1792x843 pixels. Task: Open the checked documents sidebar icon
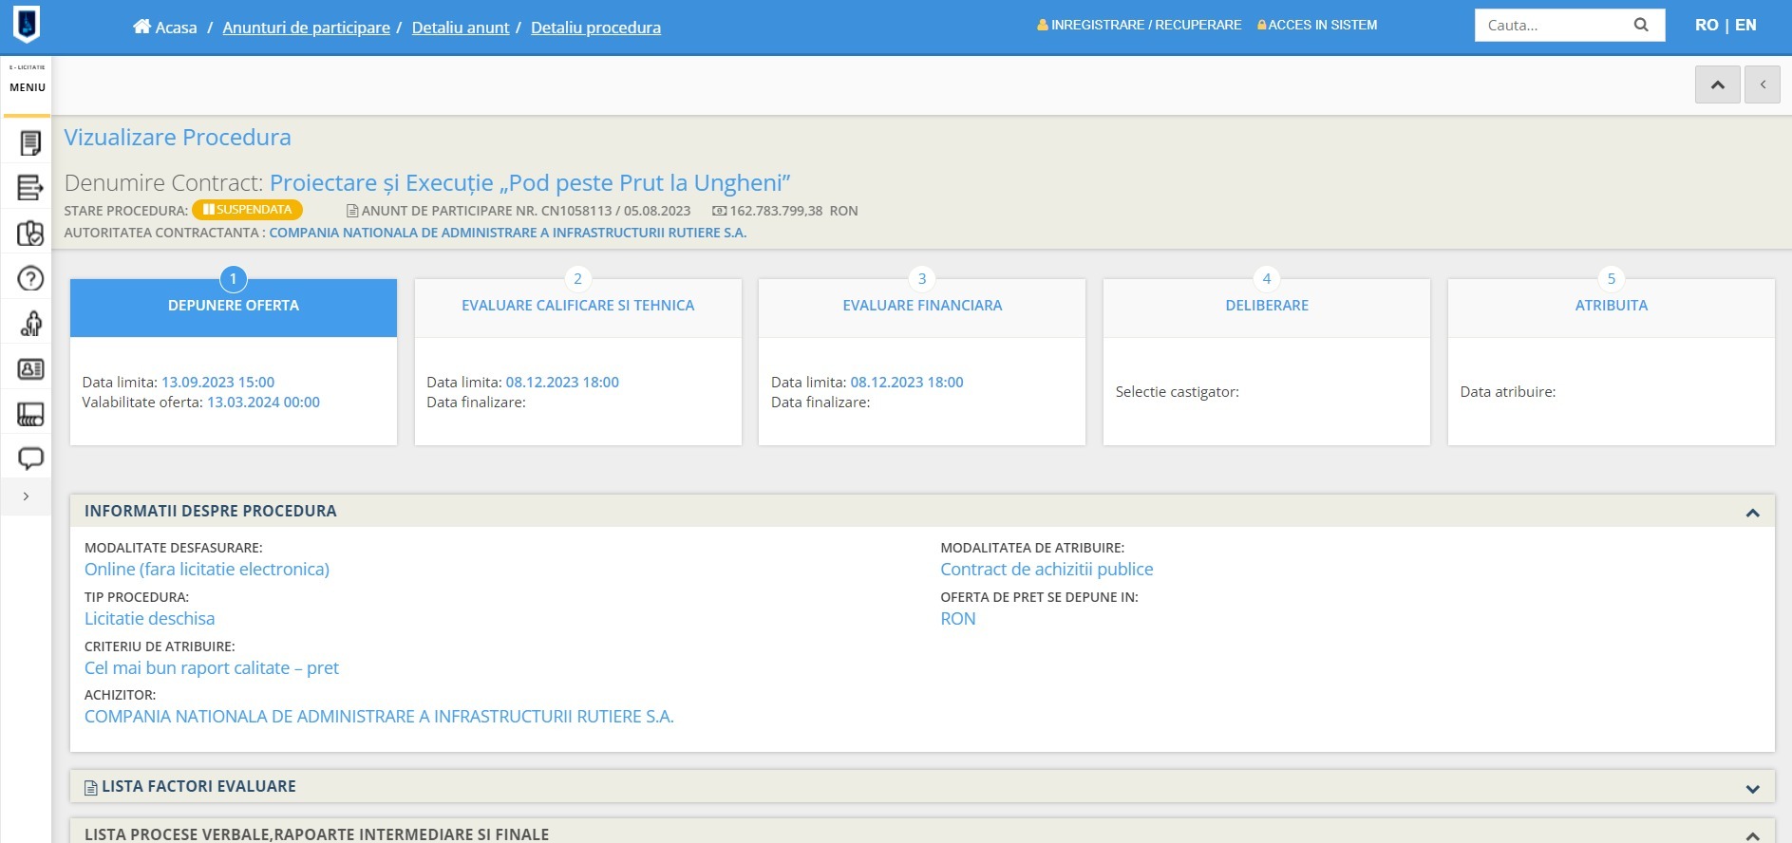[30, 234]
